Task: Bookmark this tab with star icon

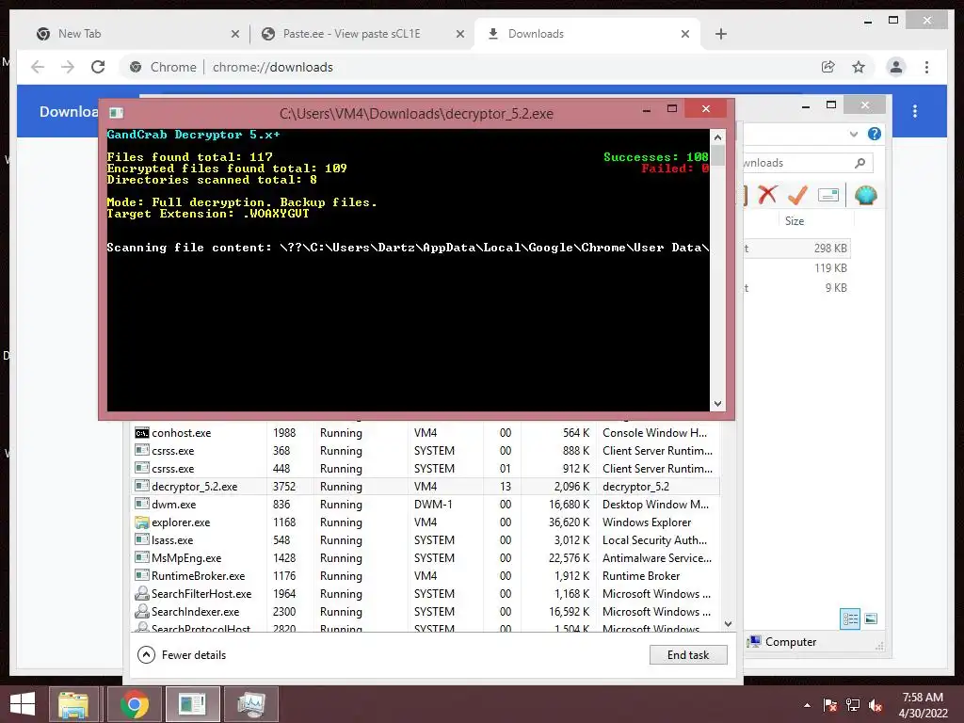Action: coord(859,67)
